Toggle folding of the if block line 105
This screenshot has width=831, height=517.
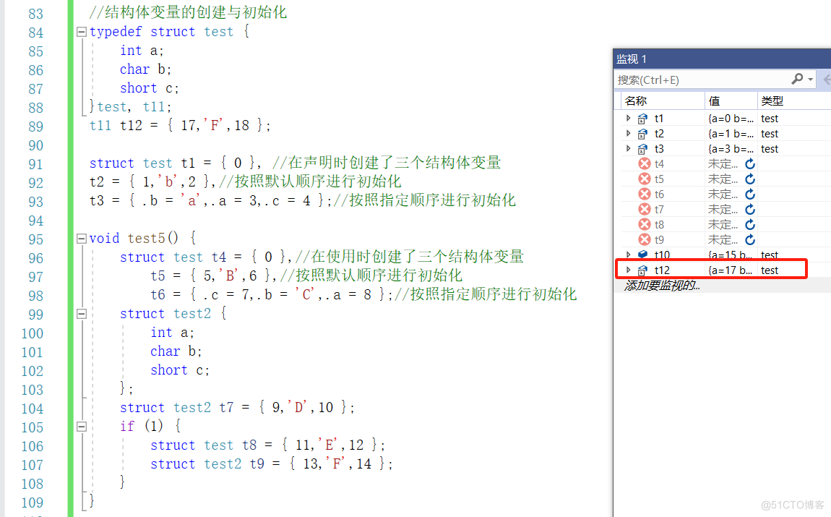click(82, 427)
